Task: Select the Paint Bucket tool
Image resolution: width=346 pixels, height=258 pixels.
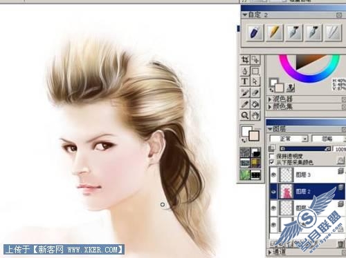Action: (255, 103)
